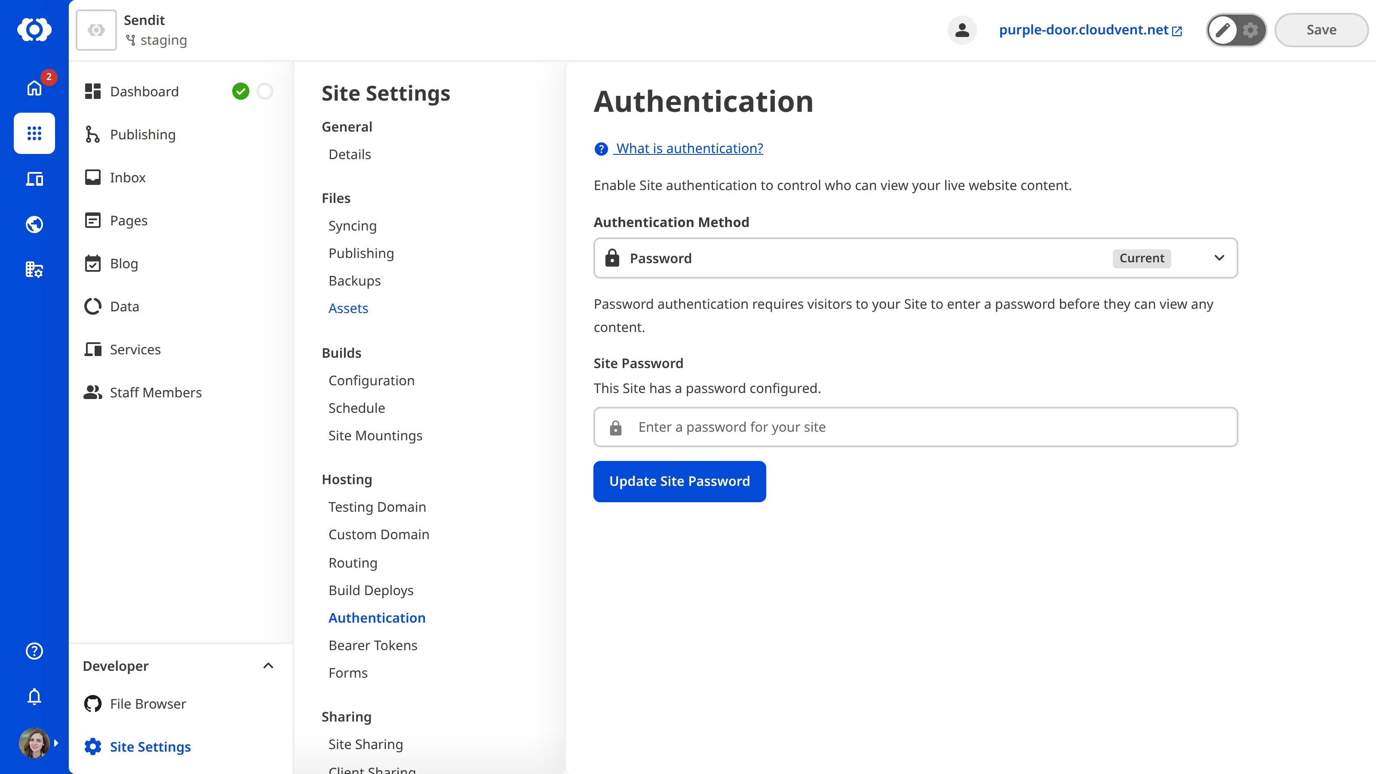Click the empty circle status indicator beside Dashboard
Viewport: 1376px width, 774px height.
tap(265, 91)
